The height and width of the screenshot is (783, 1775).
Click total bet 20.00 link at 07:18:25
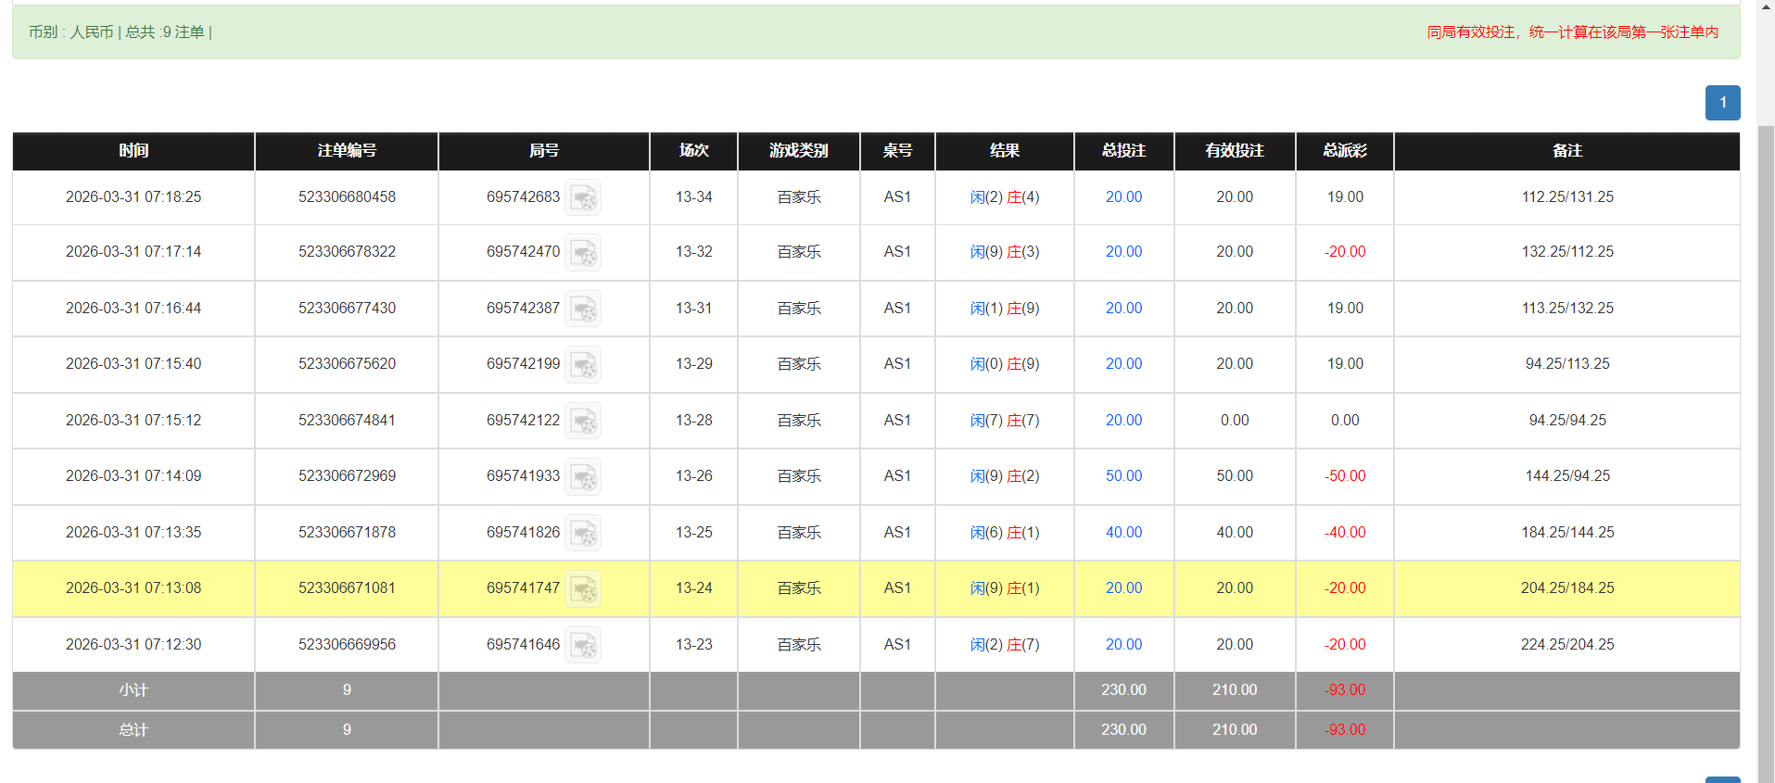click(x=1123, y=197)
